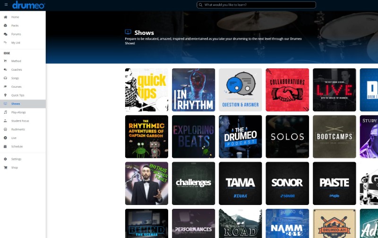Click the search field 'What would you like to learn?'

pos(256,5)
